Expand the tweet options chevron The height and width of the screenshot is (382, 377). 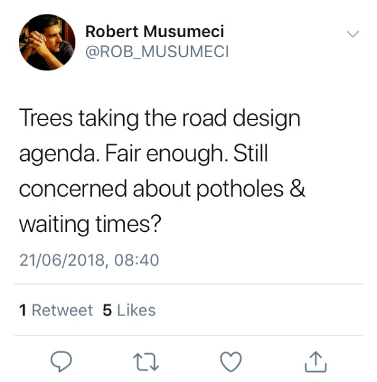(353, 33)
